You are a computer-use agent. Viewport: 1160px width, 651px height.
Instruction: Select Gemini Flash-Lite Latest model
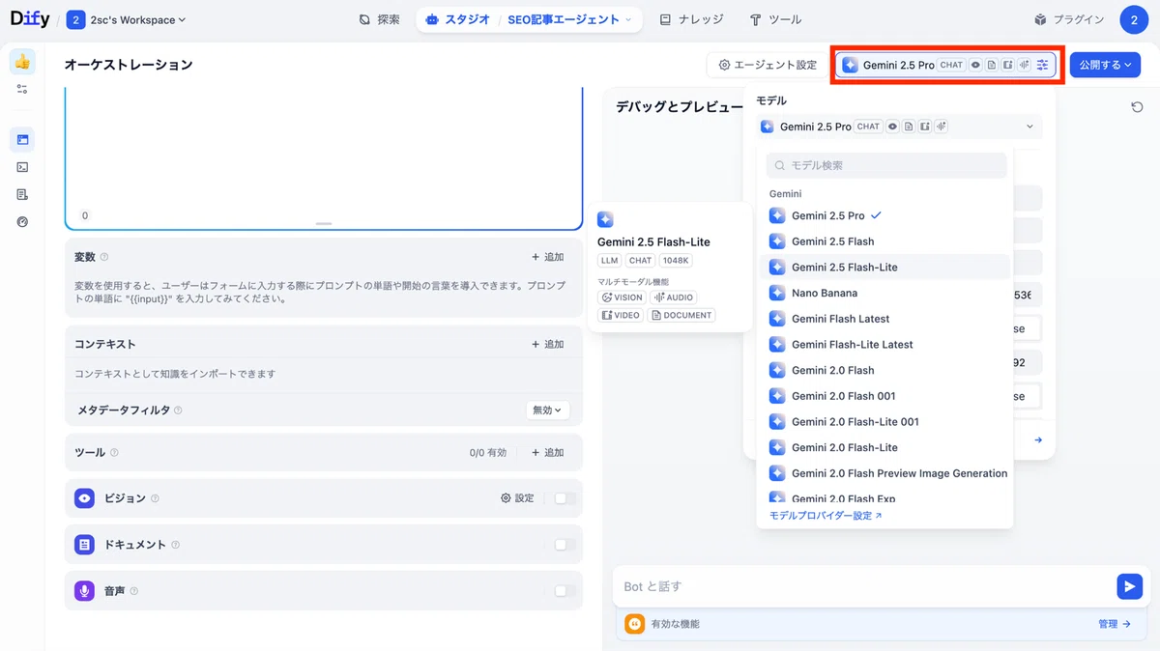[x=885, y=345]
